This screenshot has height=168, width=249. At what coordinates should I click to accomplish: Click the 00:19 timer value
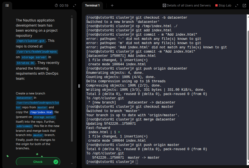pos(64,6)
